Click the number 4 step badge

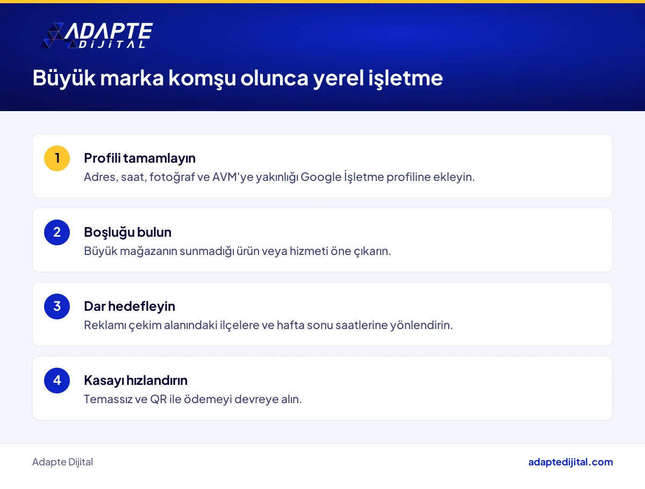pyautogui.click(x=57, y=381)
